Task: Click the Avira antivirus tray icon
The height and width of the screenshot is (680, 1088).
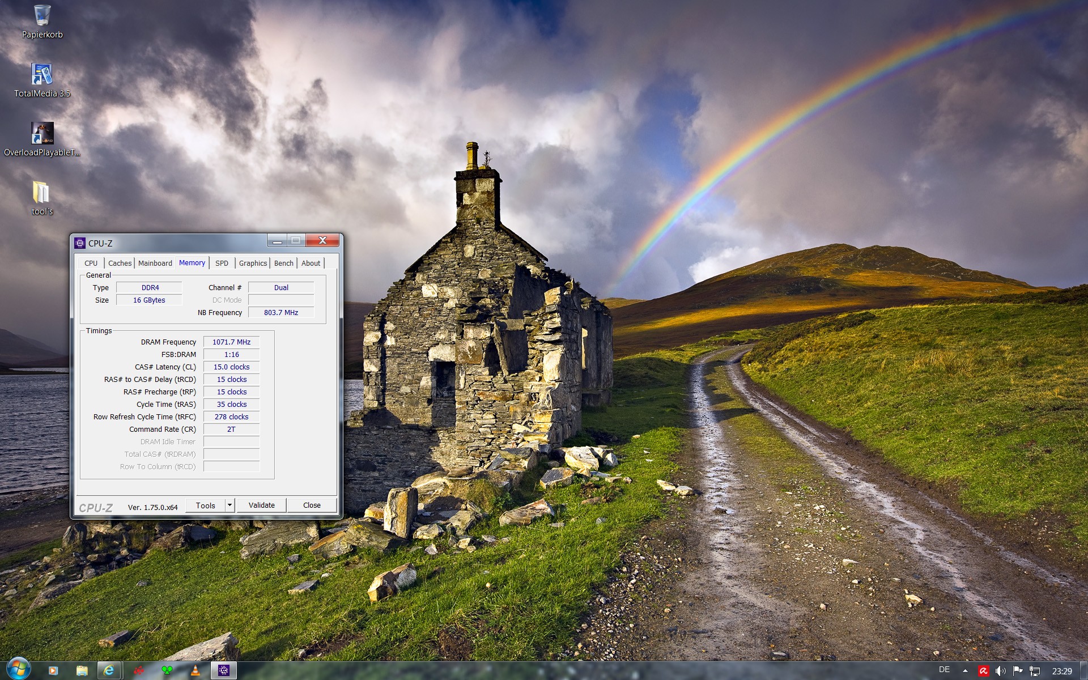Action: coord(983,671)
